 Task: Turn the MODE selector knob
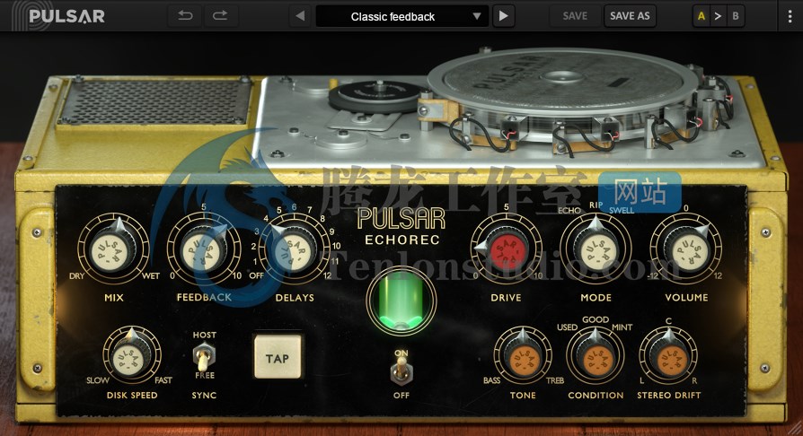(596, 249)
